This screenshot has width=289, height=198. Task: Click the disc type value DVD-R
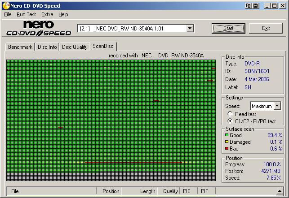252,63
